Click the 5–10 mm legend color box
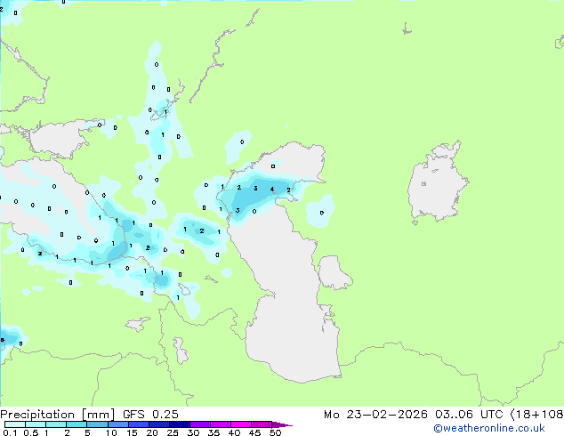This screenshot has width=564, height=436. [x=97, y=424]
